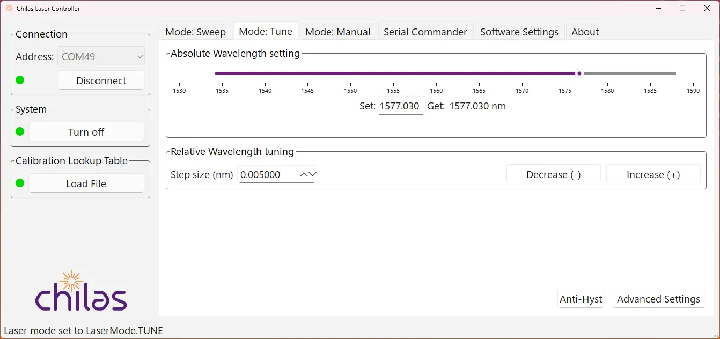
Task: Click the "Chilas Laser Controller" window title
Action: 48,8
